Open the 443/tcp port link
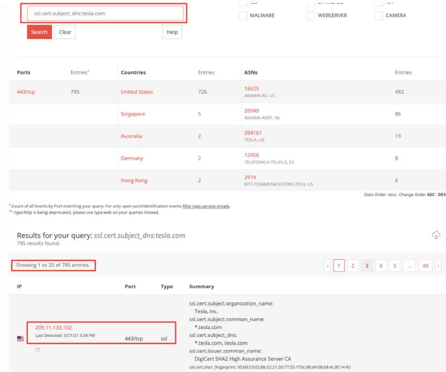Viewport: 446px width, 372px height. click(x=26, y=92)
